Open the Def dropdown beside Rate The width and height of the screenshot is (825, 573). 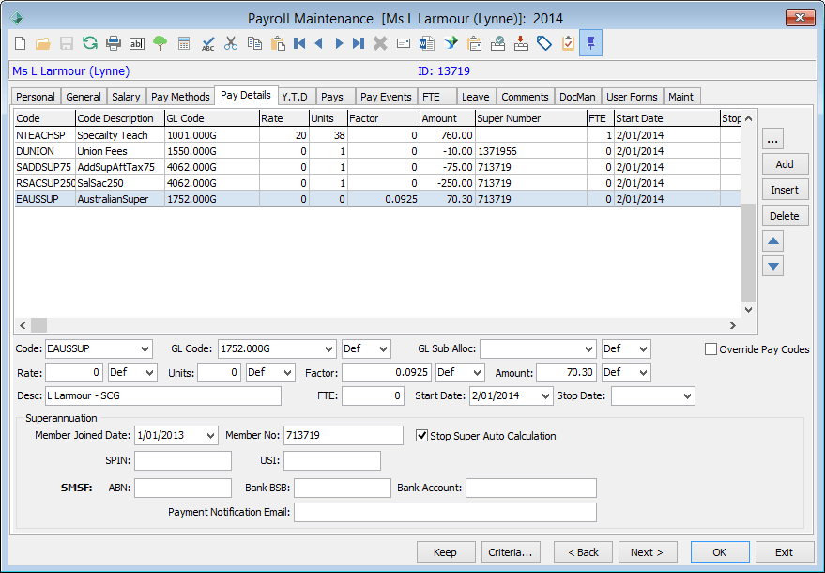(150, 373)
